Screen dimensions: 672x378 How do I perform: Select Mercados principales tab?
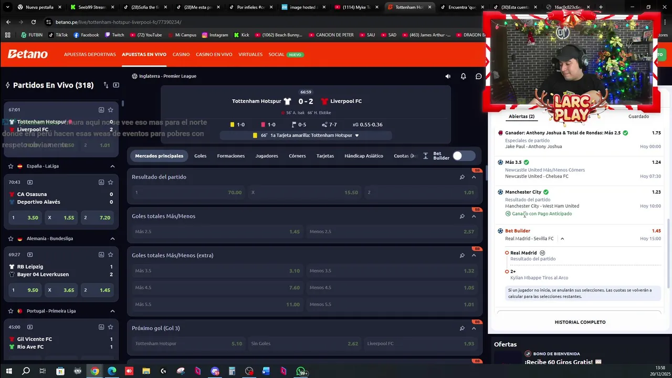click(159, 156)
